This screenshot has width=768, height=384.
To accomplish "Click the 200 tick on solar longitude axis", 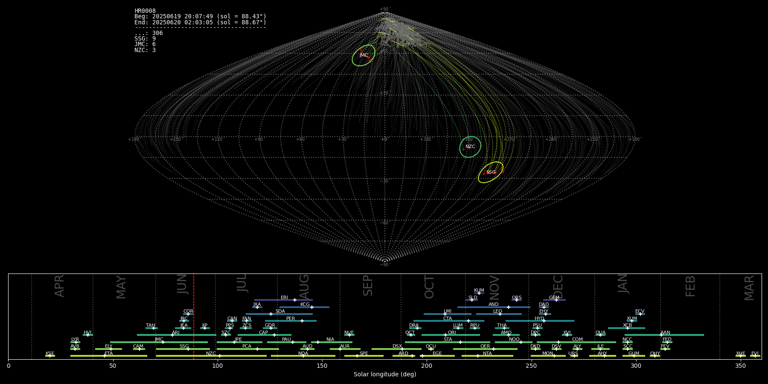I will click(x=427, y=366).
